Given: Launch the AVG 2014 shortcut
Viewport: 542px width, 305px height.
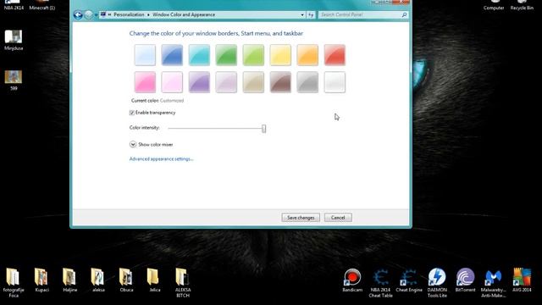Looking at the screenshot, I should pyautogui.click(x=522, y=280).
